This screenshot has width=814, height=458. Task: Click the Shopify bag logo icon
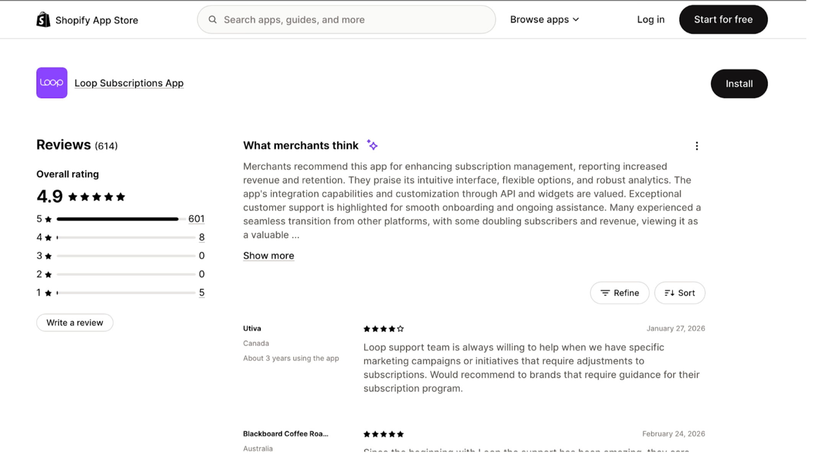(x=43, y=20)
